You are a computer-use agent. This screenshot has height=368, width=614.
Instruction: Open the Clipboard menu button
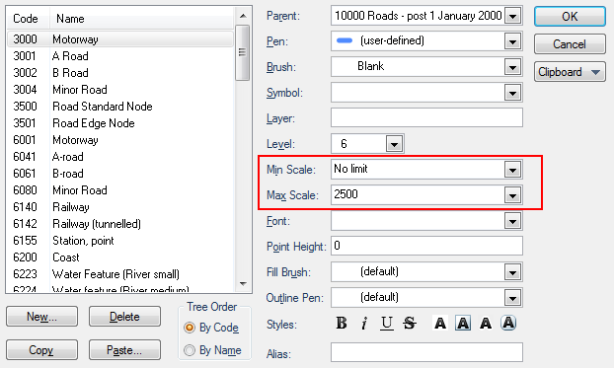(570, 72)
